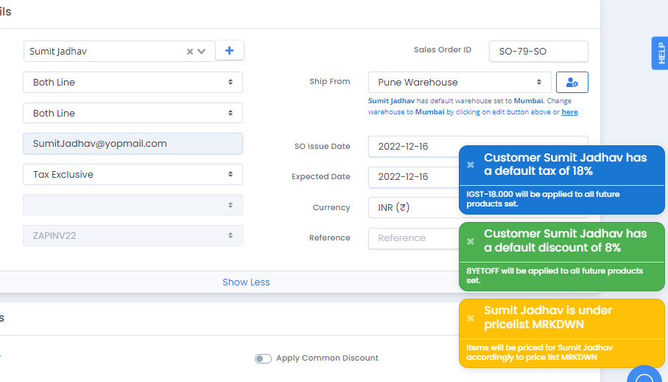This screenshot has height=382, width=668.
Task: Open the empty dropdown below Tax Exclusive
Action: 133,205
